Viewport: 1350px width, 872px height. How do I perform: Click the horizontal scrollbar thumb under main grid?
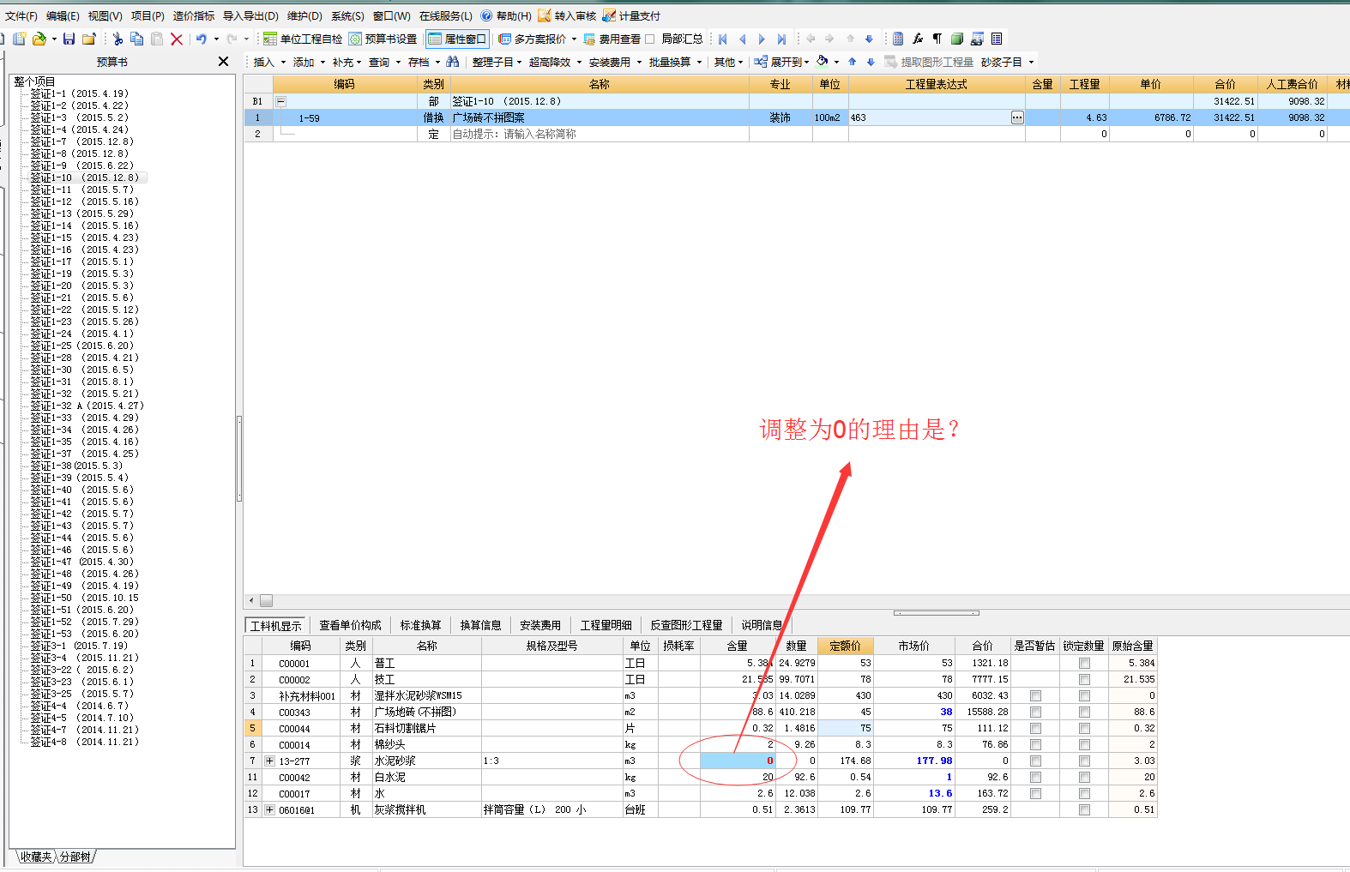266,601
